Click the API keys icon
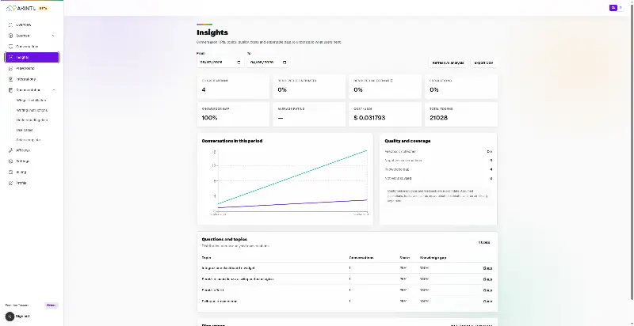The height and width of the screenshot is (326, 634). tap(11, 150)
